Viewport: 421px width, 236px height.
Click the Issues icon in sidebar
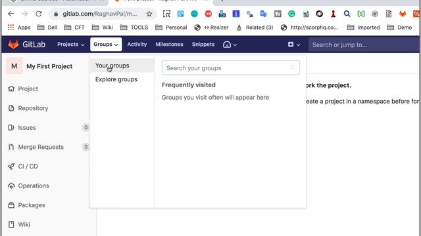11,127
